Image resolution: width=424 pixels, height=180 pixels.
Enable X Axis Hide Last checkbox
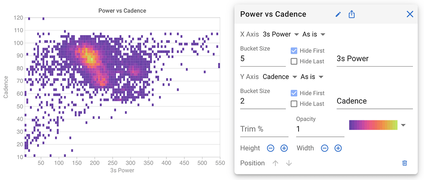coord(294,61)
